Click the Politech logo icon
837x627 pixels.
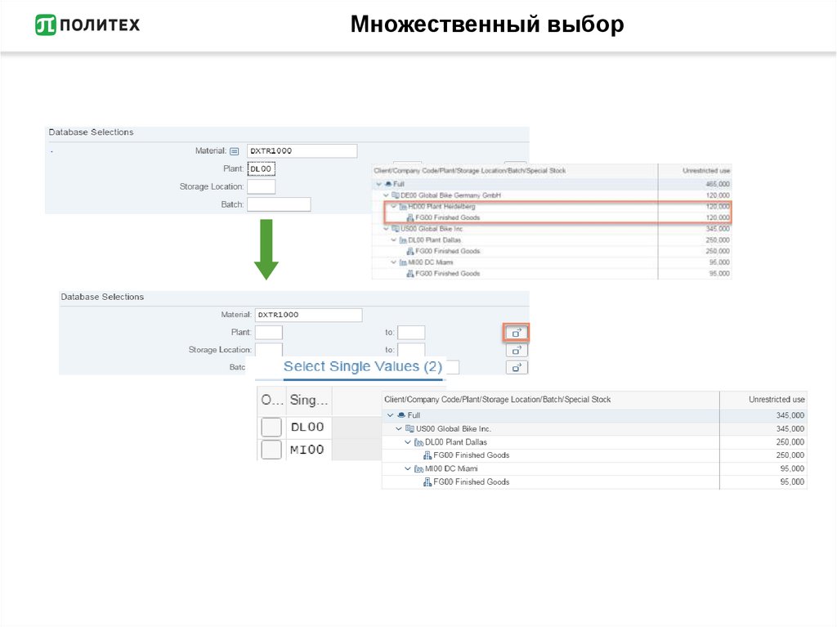46,25
